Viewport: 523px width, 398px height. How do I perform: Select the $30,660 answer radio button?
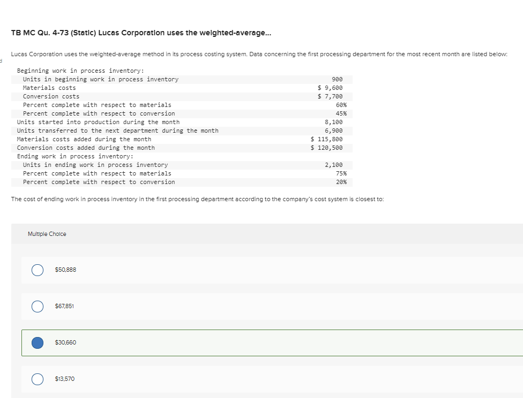tap(38, 343)
